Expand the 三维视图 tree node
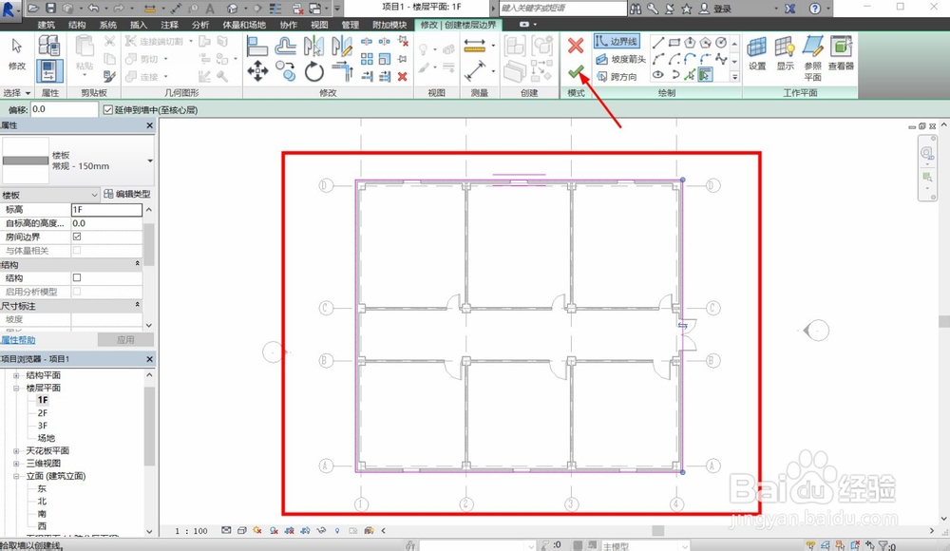Viewport: 950px width, 551px height. click(x=16, y=463)
